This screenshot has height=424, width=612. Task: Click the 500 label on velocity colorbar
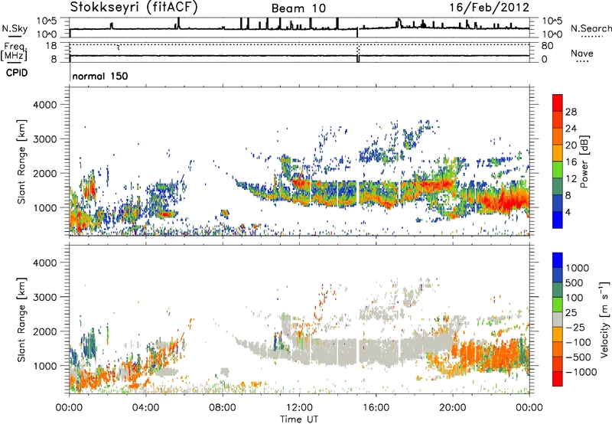click(575, 282)
